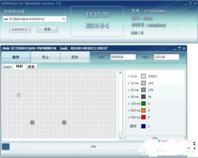This screenshot has width=198, height=158.
Task: Minimize the disk scan task window
Action: pos(174,48)
